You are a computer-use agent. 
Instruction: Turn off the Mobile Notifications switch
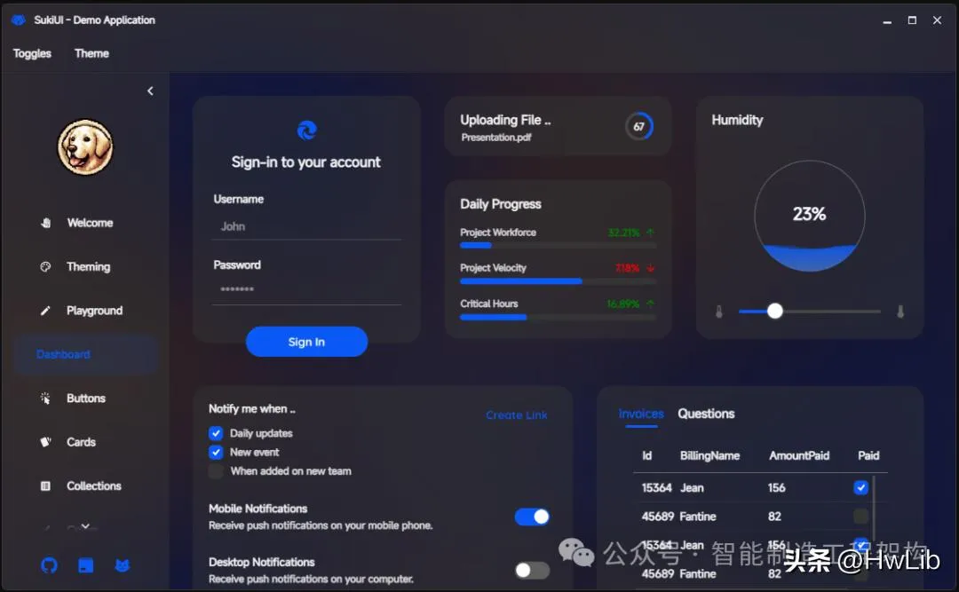pyautogui.click(x=532, y=517)
